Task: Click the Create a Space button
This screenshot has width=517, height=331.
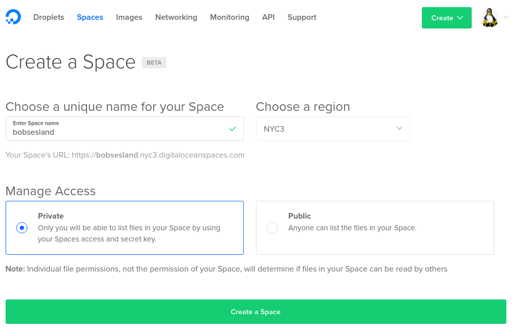Action: click(256, 312)
